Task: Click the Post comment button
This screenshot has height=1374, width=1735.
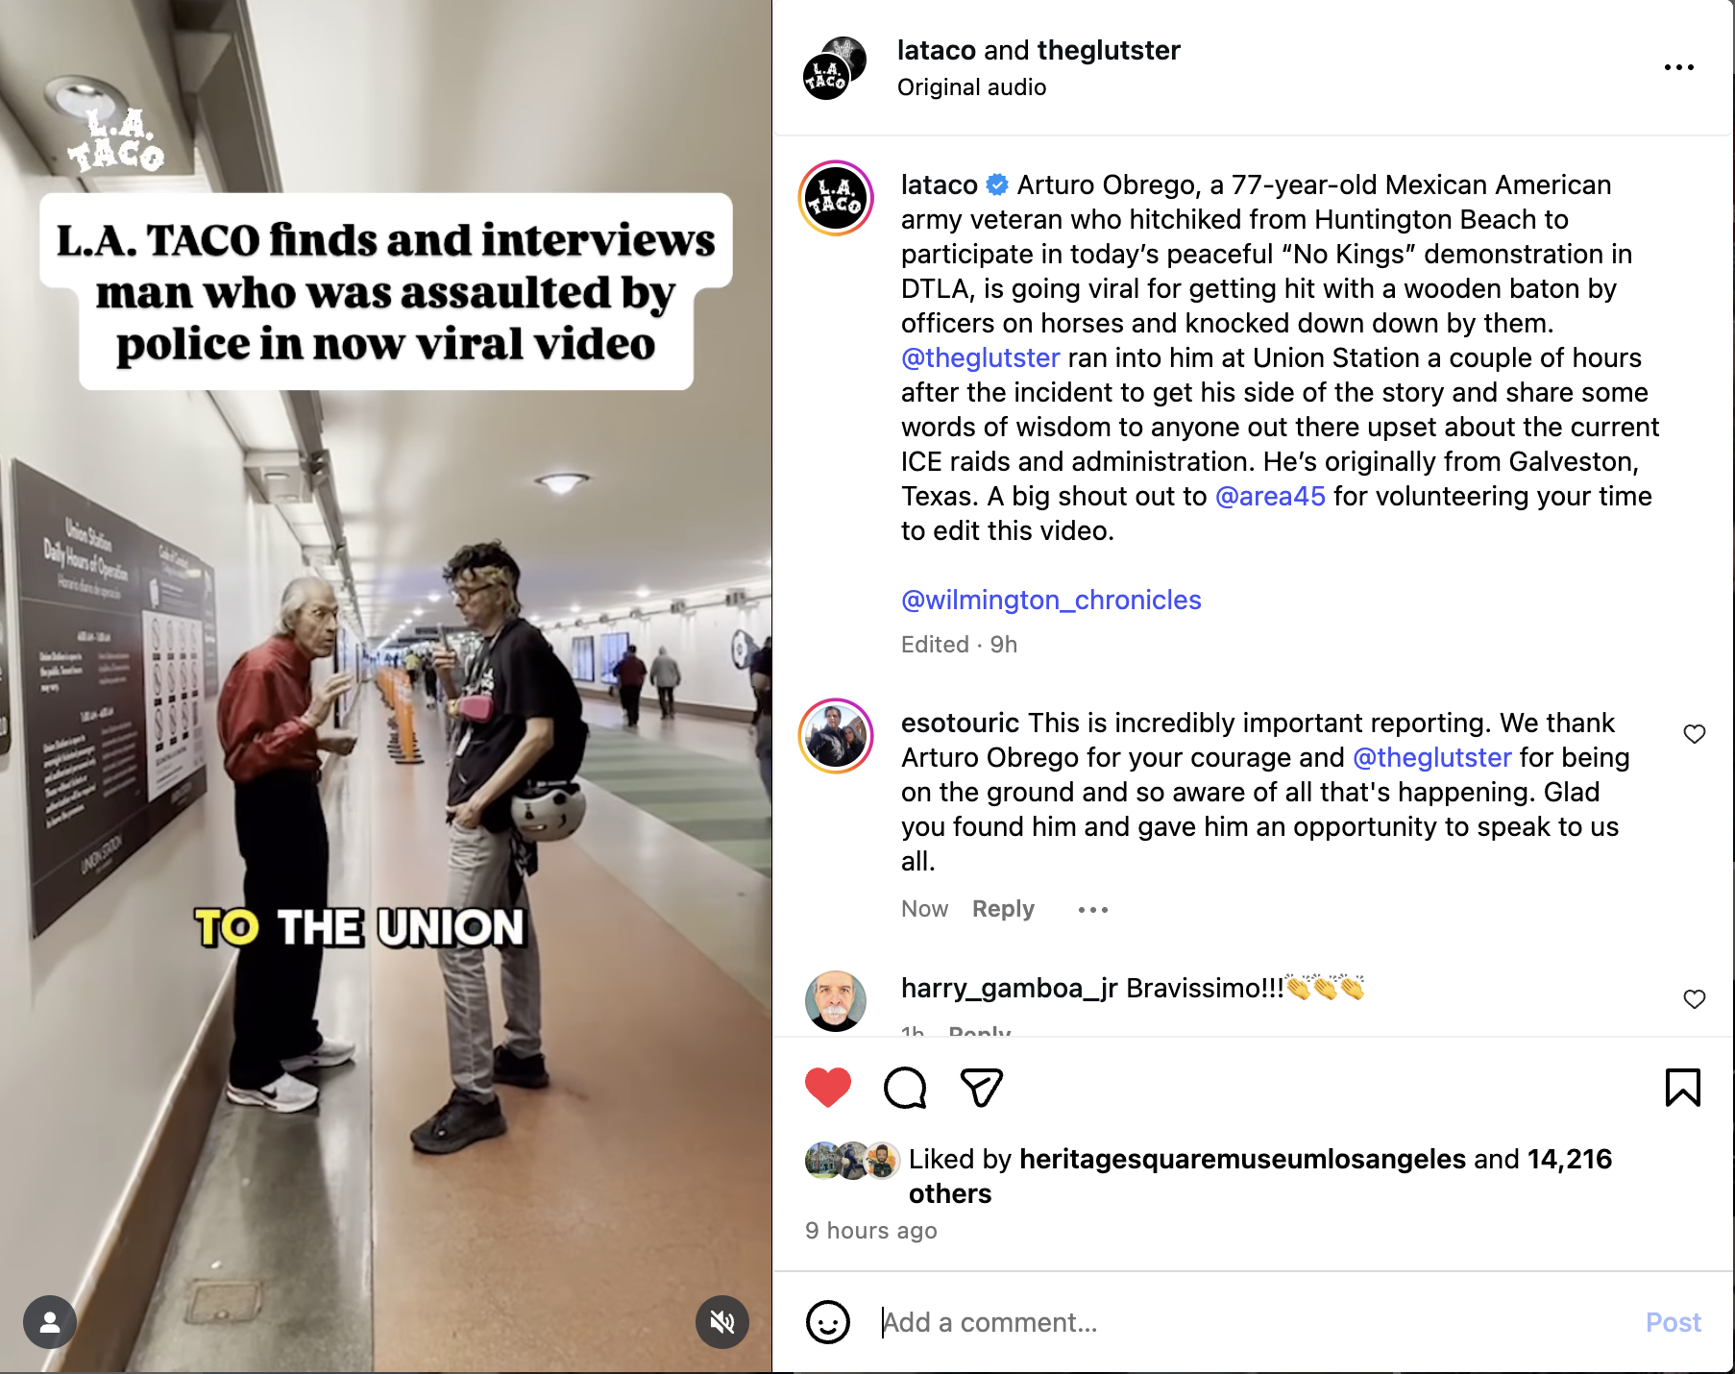Action: tap(1674, 1322)
